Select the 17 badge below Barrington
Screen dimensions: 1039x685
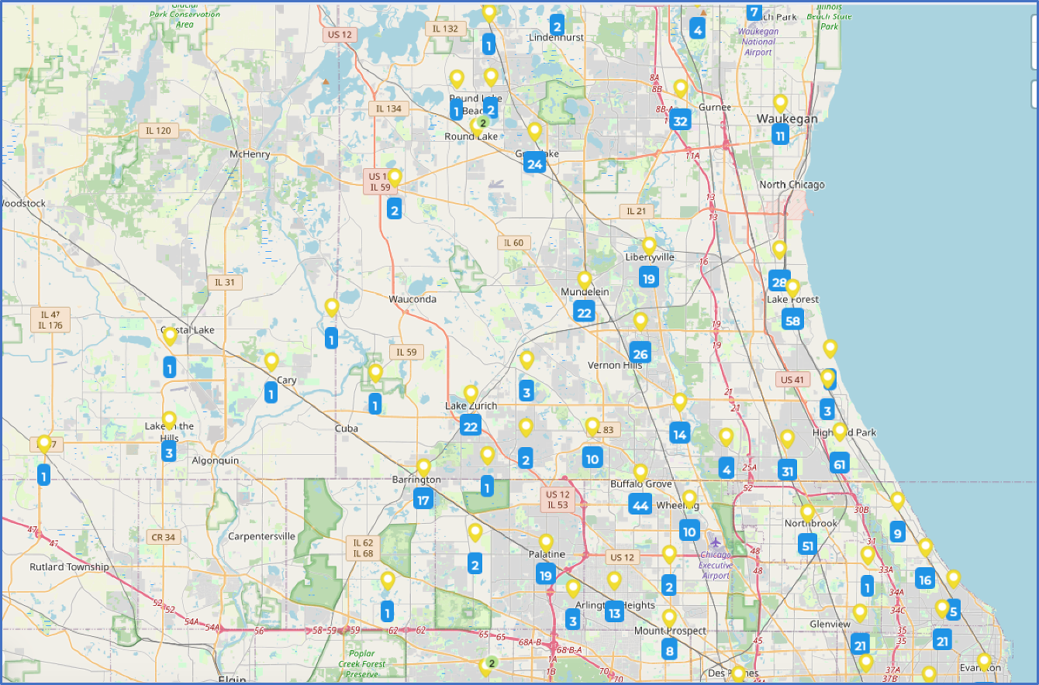423,500
